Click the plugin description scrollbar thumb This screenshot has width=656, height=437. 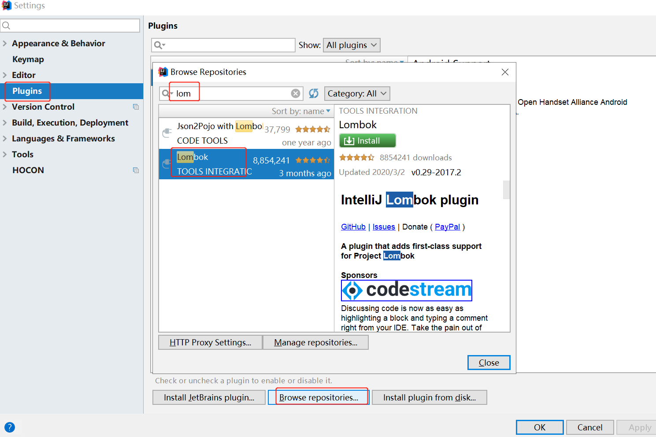[507, 190]
